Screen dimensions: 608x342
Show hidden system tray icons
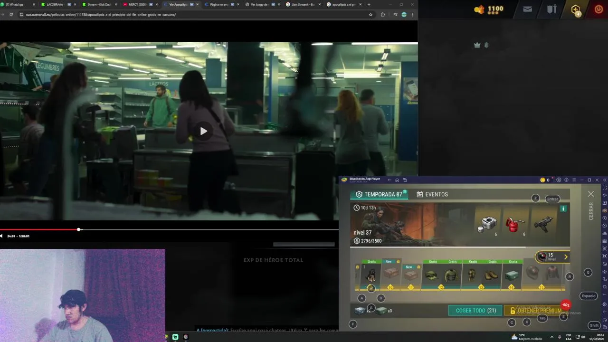tap(551, 337)
